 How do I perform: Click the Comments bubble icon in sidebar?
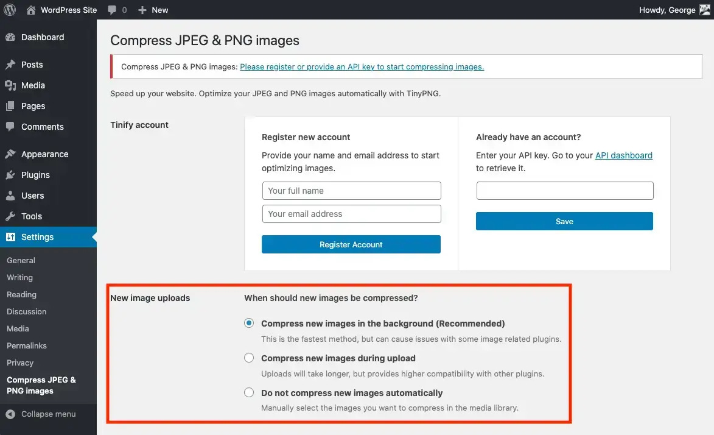click(x=10, y=127)
